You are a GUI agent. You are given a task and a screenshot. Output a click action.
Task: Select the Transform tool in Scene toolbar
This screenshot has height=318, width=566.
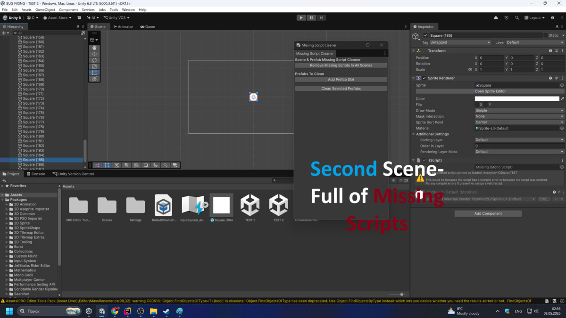94,79
